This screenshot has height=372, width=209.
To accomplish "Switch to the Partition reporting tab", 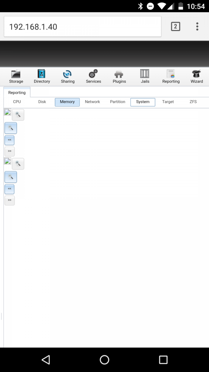I will (x=118, y=102).
